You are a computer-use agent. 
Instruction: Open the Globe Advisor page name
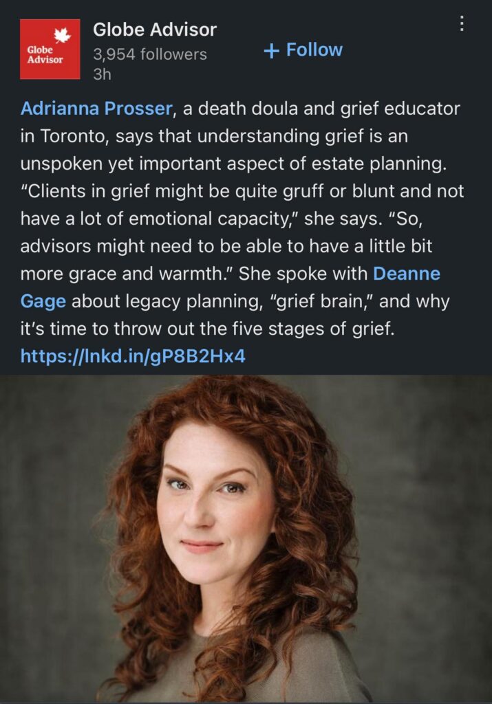point(155,30)
